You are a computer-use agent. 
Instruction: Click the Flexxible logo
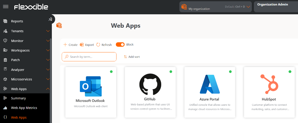point(31,7)
